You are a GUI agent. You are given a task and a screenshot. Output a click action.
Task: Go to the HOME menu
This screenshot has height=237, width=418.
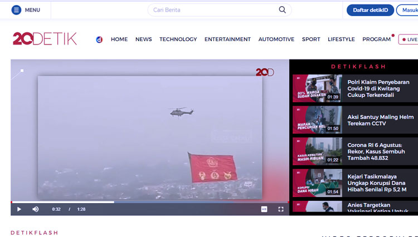coord(119,39)
